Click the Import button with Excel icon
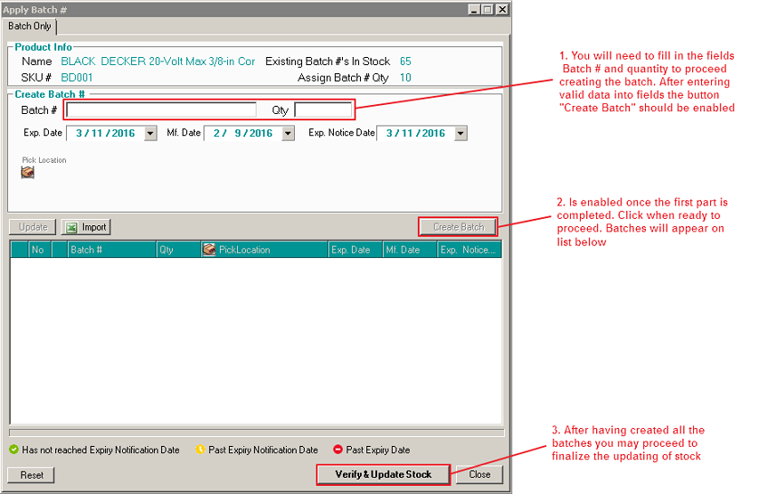The width and height of the screenshot is (759, 494). (86, 227)
